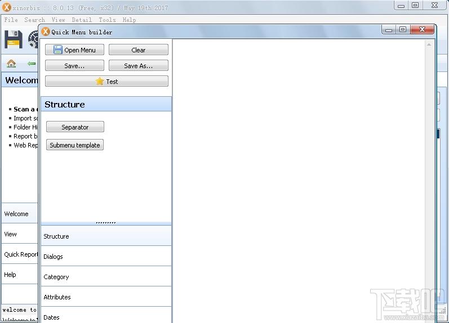Click the floppy disk save icon in main toolbar
Screen dimensions: 449x323
pyautogui.click(x=14, y=39)
